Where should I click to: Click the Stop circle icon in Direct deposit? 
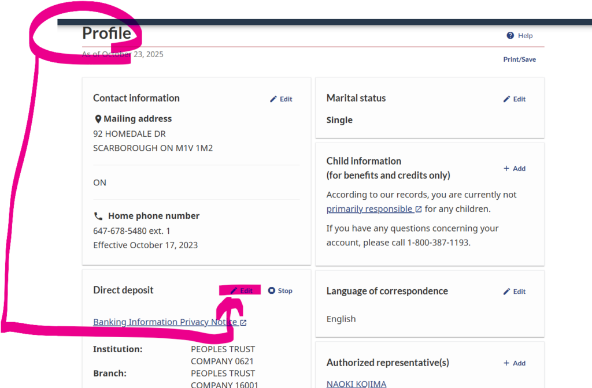pos(272,291)
